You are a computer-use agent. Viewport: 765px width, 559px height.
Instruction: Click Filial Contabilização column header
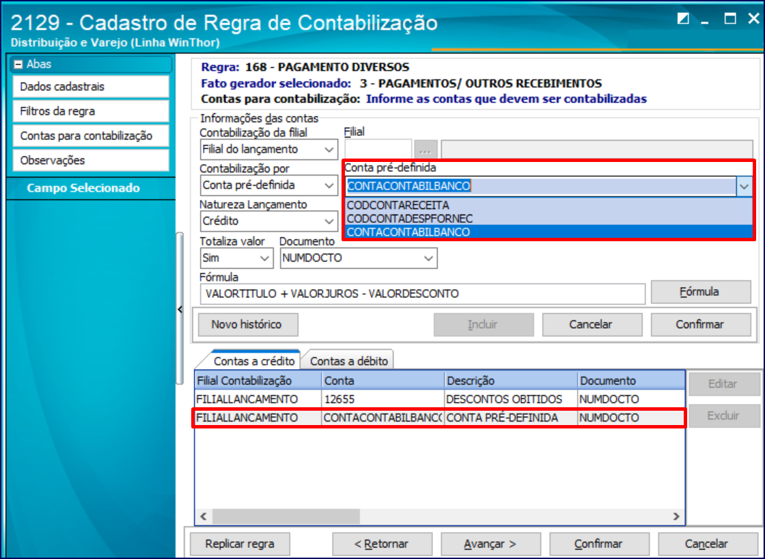coord(258,381)
